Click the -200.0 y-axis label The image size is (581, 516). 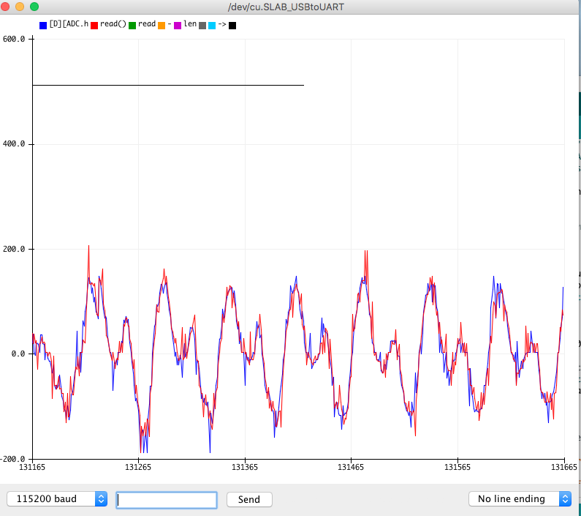[12, 459]
